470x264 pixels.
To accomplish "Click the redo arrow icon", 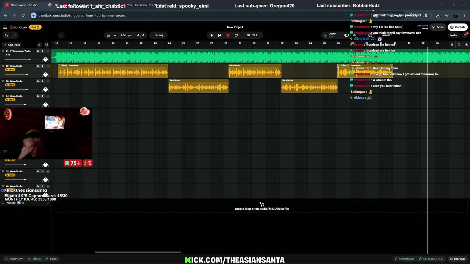I will pos(15,35).
